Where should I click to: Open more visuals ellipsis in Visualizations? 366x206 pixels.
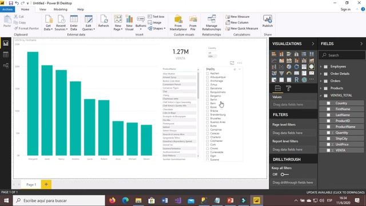pos(311,80)
